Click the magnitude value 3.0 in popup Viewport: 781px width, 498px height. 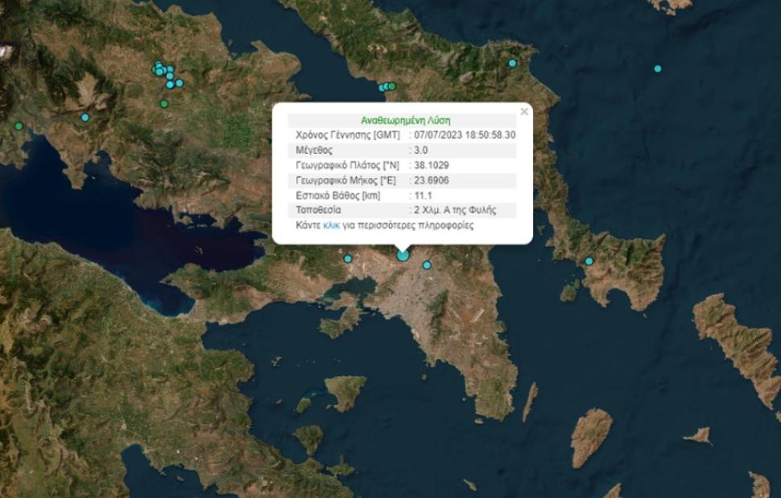420,150
